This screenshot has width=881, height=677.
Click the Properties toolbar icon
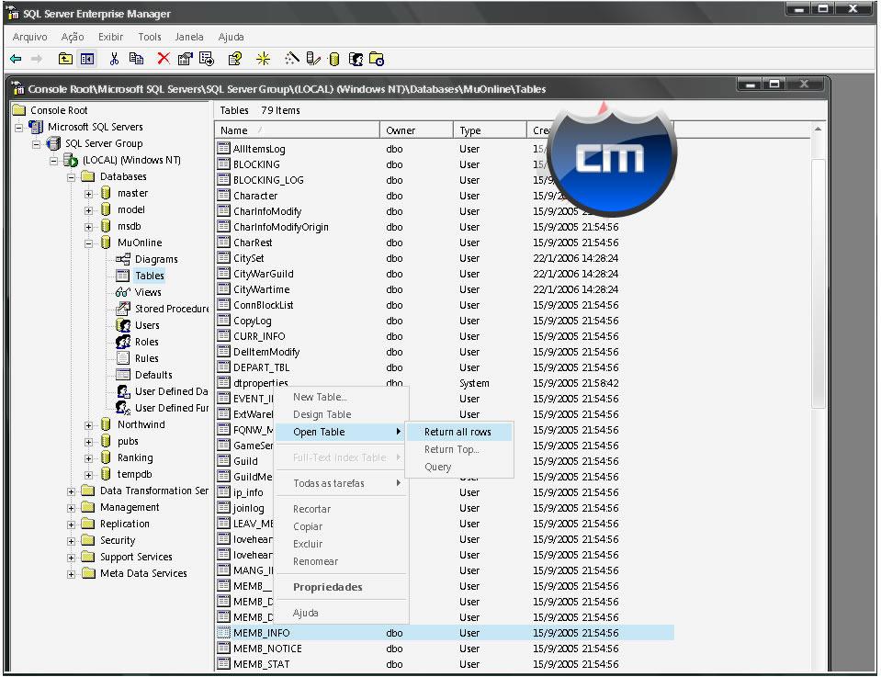[185, 59]
